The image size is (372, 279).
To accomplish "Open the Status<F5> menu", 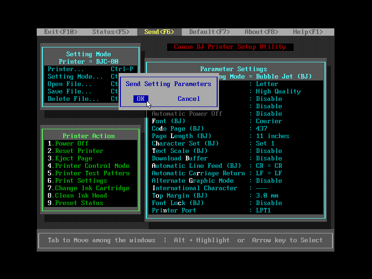I will (x=111, y=32).
